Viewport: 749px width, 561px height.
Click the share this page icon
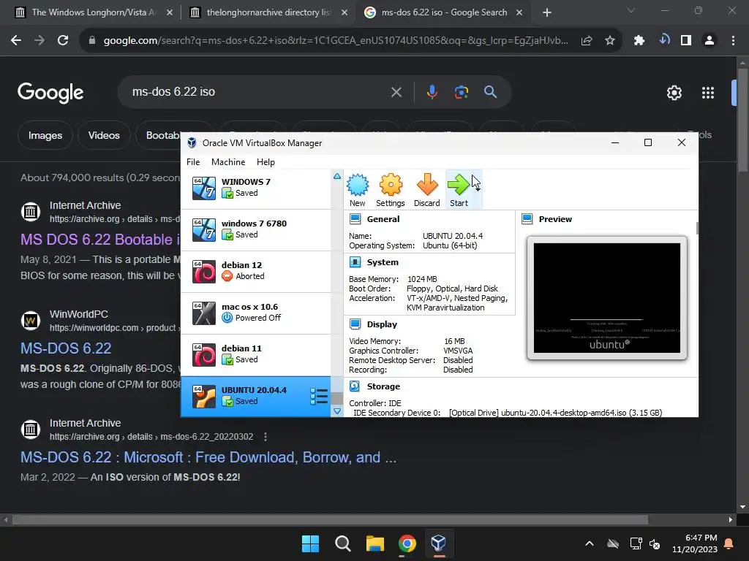click(x=587, y=41)
